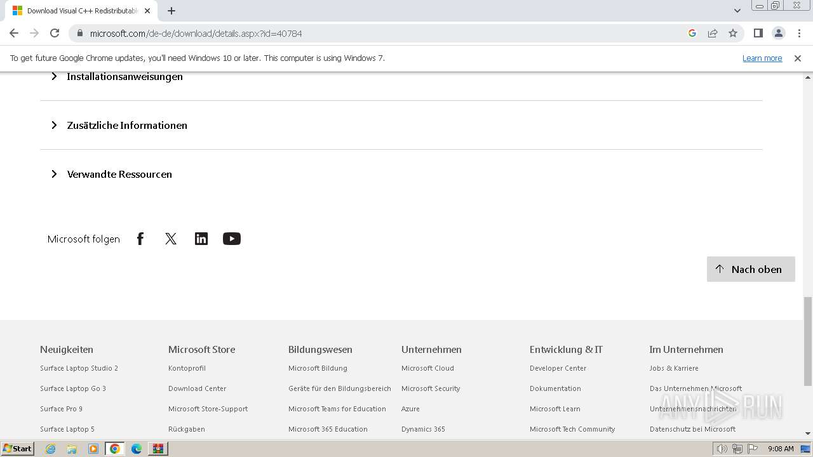Viewport: 813px width, 457px height.
Task: Click the Nach oben button
Action: coord(751,269)
